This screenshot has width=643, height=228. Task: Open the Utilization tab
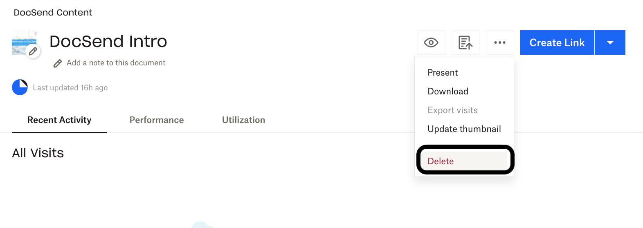point(243,120)
